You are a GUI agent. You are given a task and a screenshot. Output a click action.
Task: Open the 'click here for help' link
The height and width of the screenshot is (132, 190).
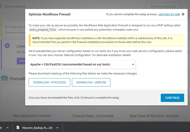[169, 14]
